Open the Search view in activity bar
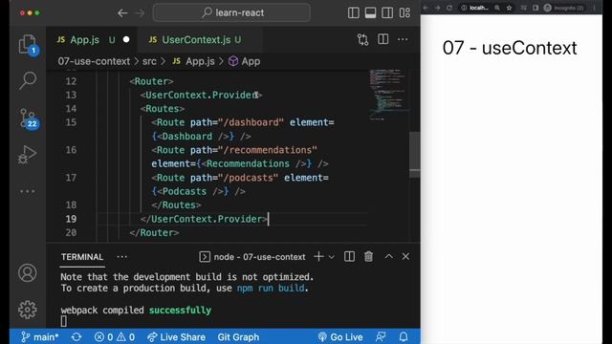The image size is (612, 344). tap(28, 80)
